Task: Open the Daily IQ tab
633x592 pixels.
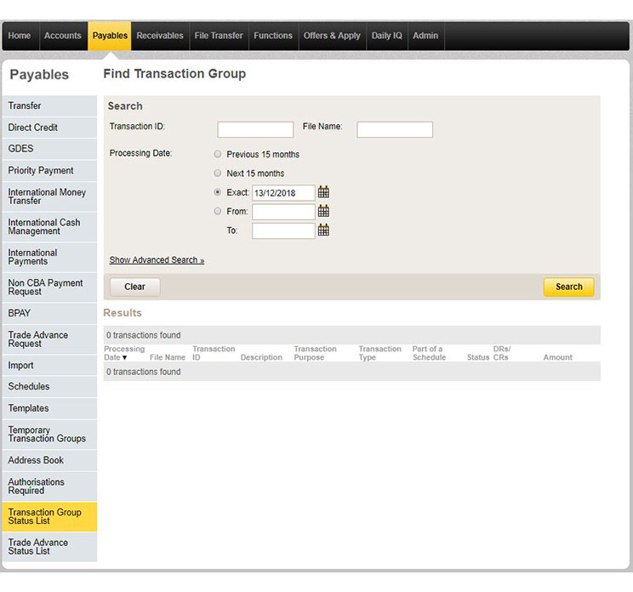Action: (x=387, y=36)
